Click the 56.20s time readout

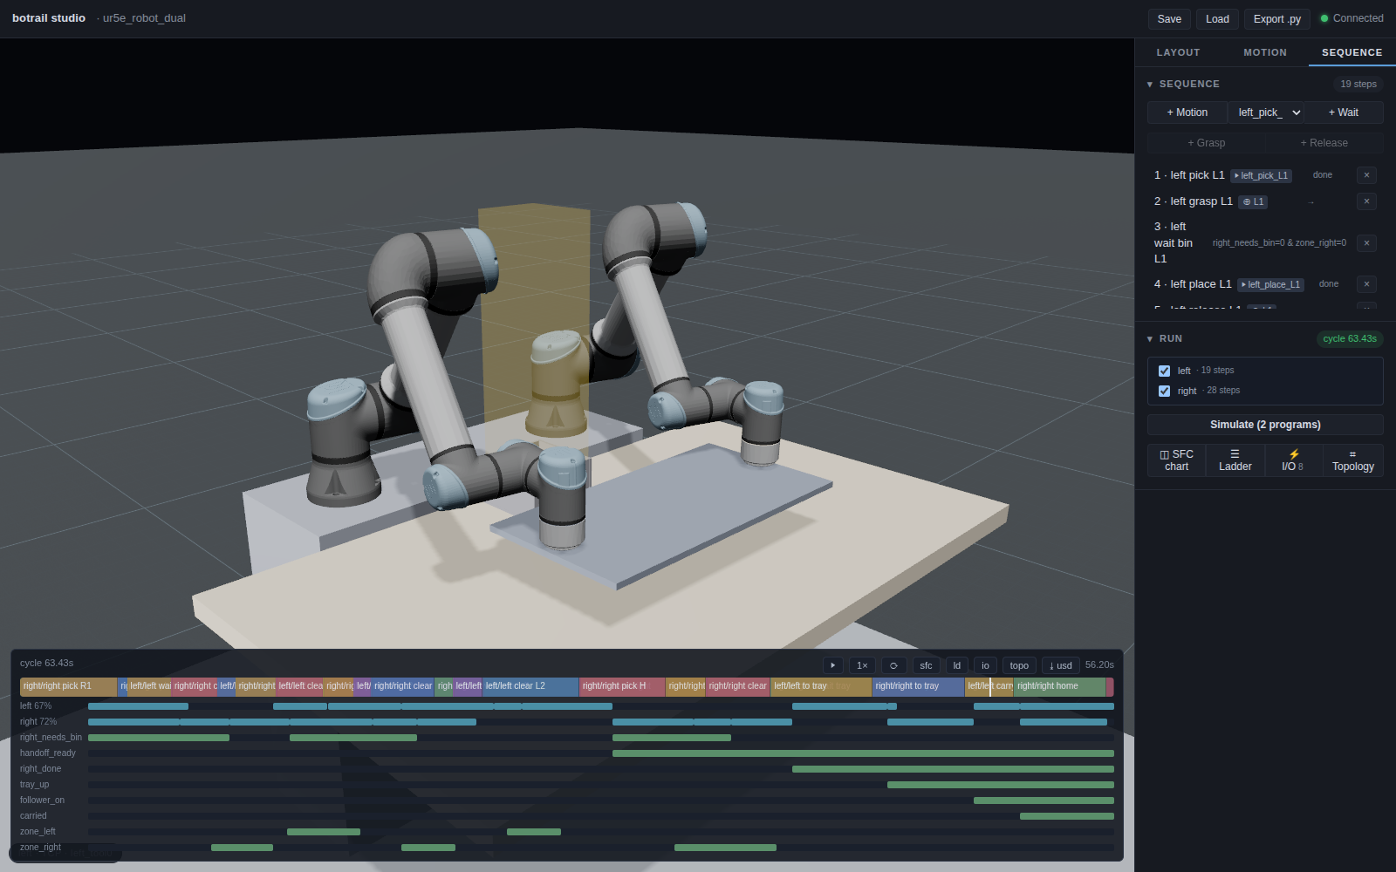click(x=1099, y=665)
